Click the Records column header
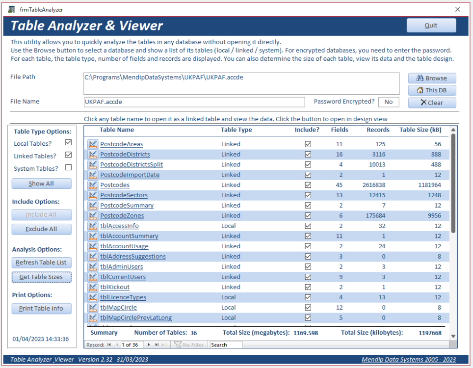 (378, 130)
